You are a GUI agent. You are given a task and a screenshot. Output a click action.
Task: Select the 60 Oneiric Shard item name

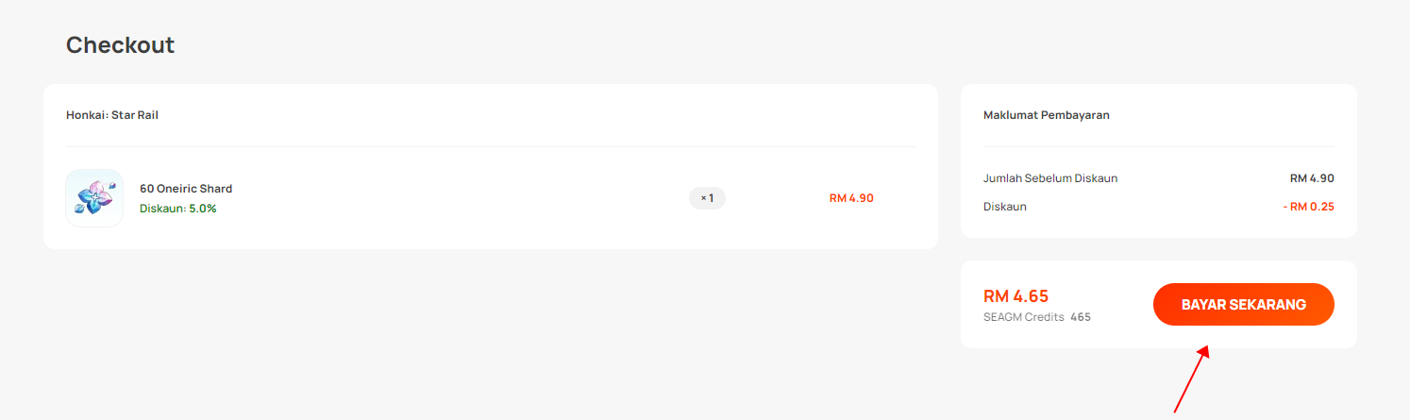coord(186,189)
